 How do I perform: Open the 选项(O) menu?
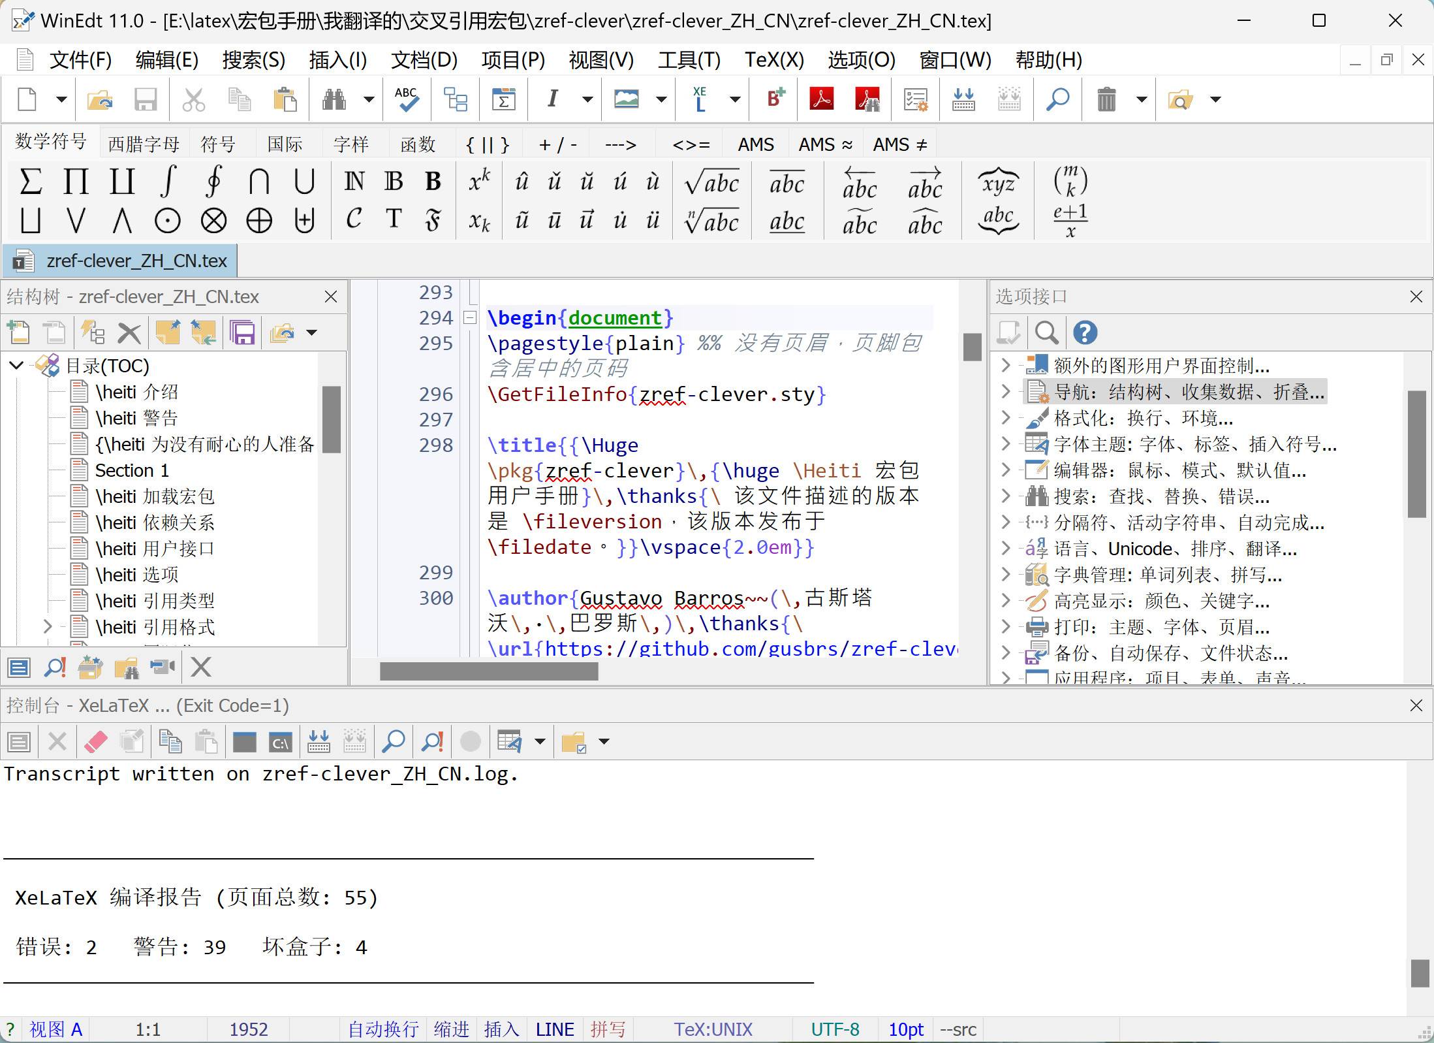[x=862, y=60]
